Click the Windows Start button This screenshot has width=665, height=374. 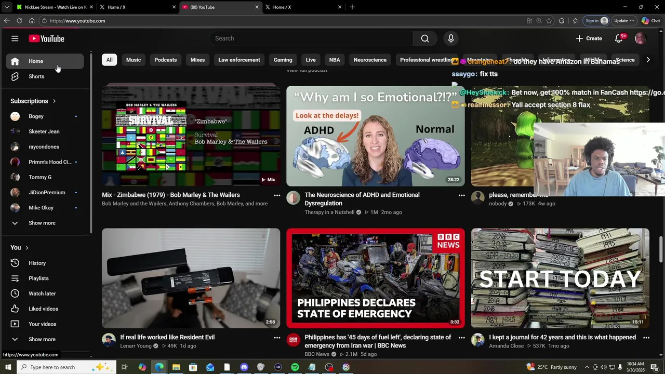point(8,367)
